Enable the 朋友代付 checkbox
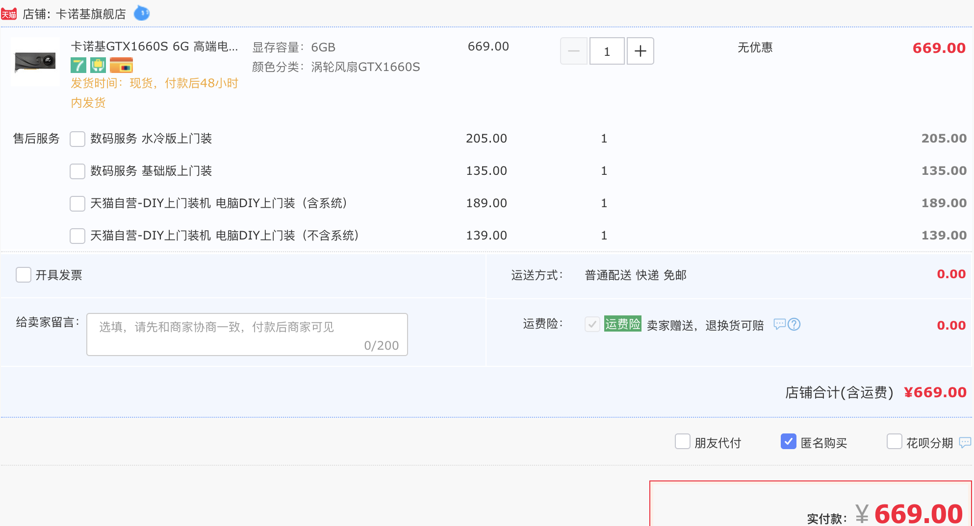 [x=683, y=442]
